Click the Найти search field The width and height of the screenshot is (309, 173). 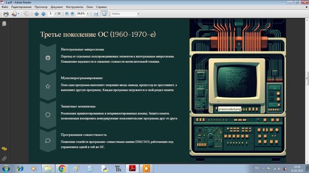tap(124, 14)
